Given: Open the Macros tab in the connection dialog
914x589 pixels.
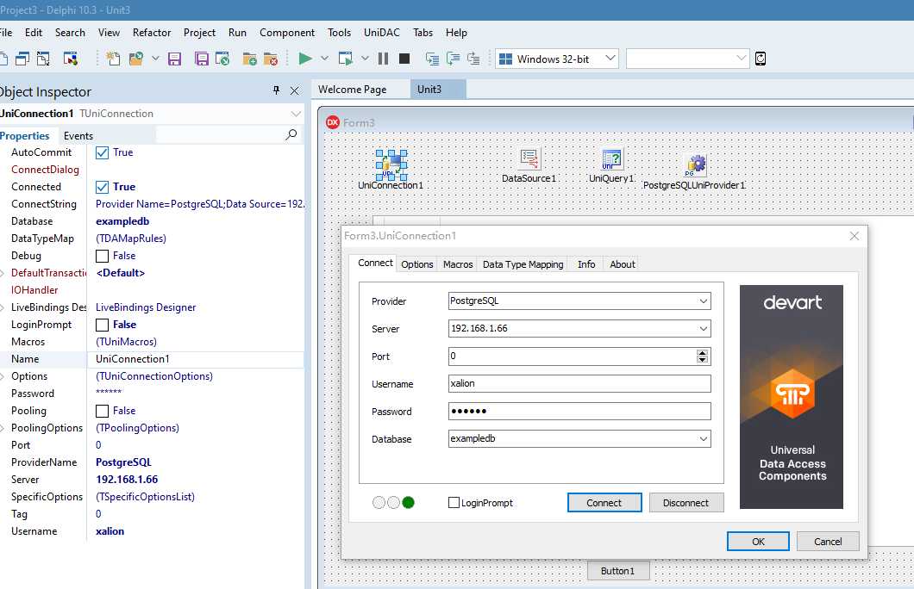Looking at the screenshot, I should click(458, 264).
